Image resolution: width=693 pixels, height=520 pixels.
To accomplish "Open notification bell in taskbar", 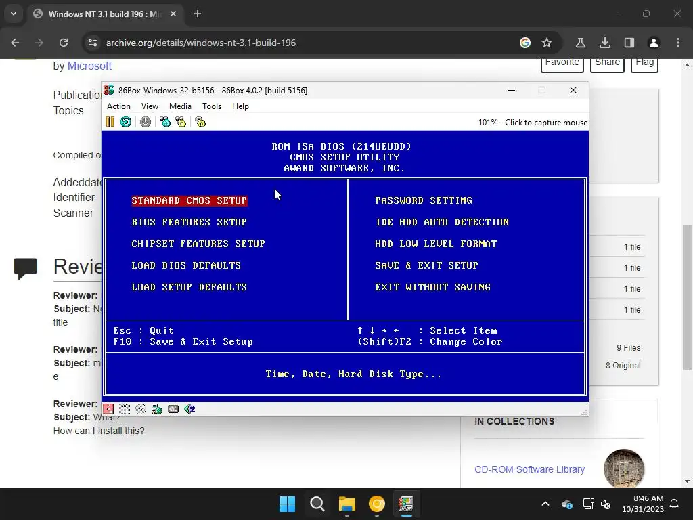I will [x=675, y=504].
